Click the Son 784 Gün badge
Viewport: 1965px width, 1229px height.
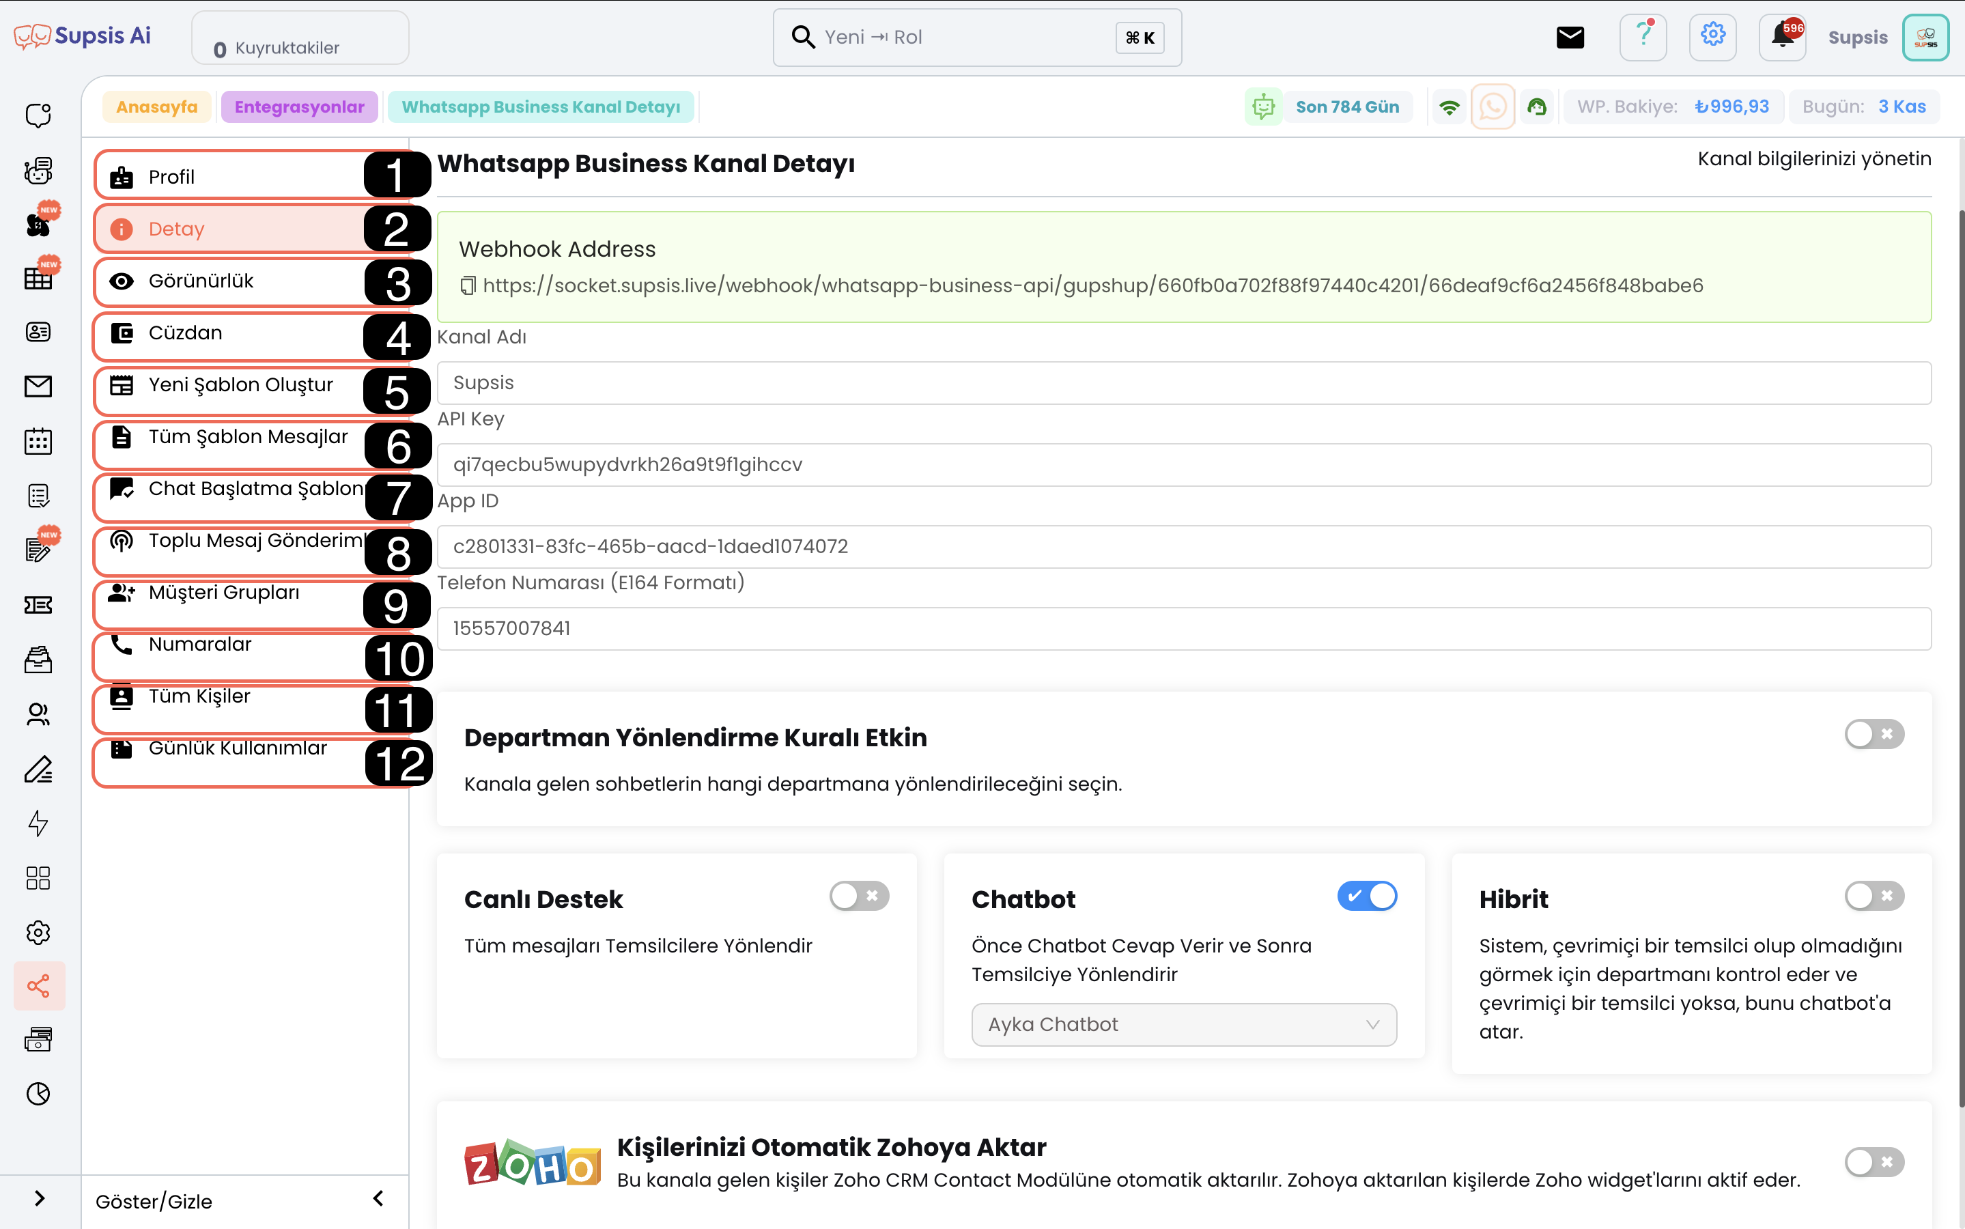pyautogui.click(x=1346, y=107)
